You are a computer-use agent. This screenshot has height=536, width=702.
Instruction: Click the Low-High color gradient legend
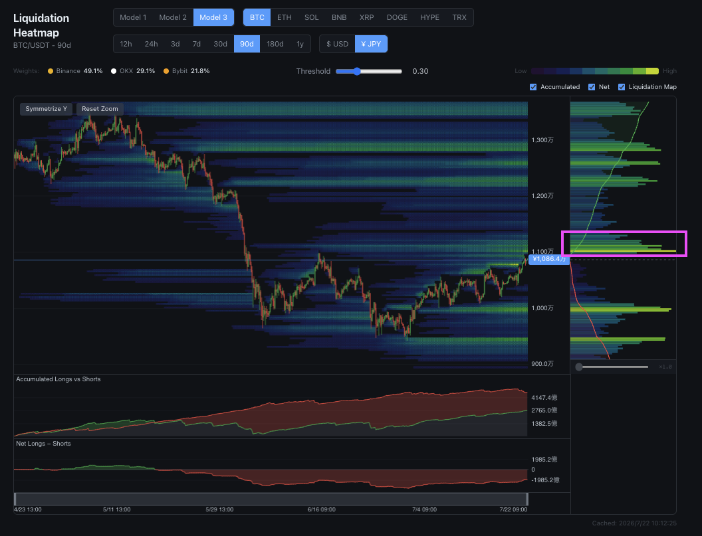click(x=595, y=71)
